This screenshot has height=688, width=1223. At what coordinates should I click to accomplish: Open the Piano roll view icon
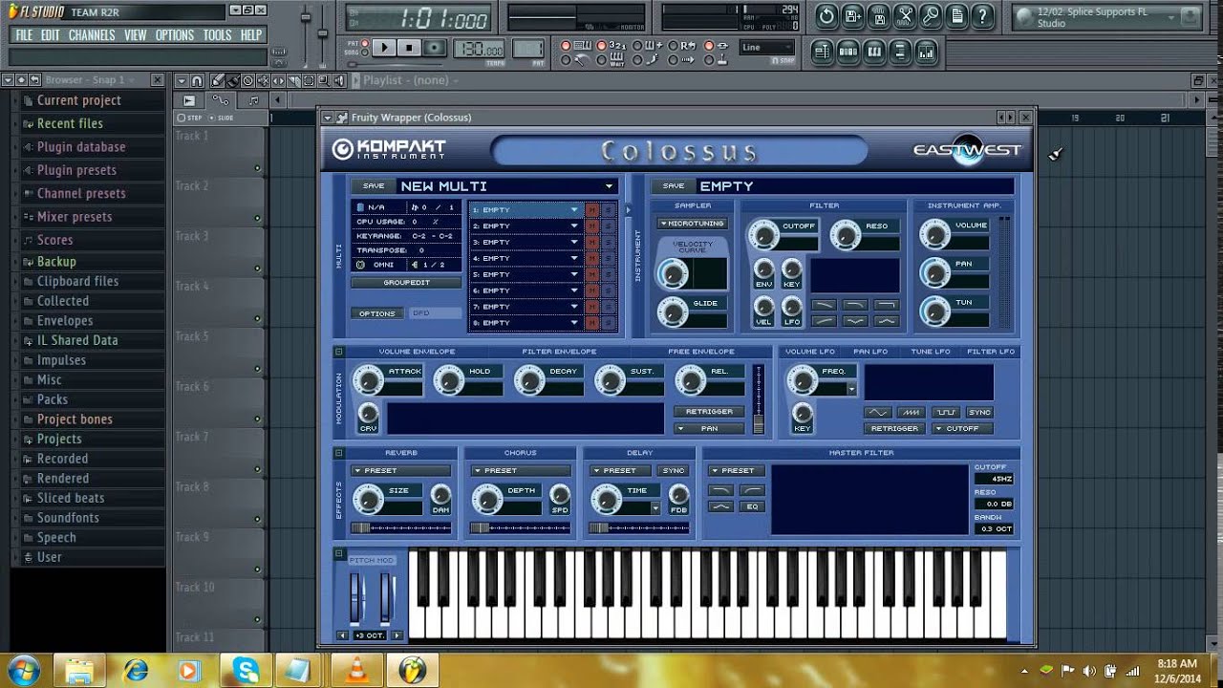point(874,53)
